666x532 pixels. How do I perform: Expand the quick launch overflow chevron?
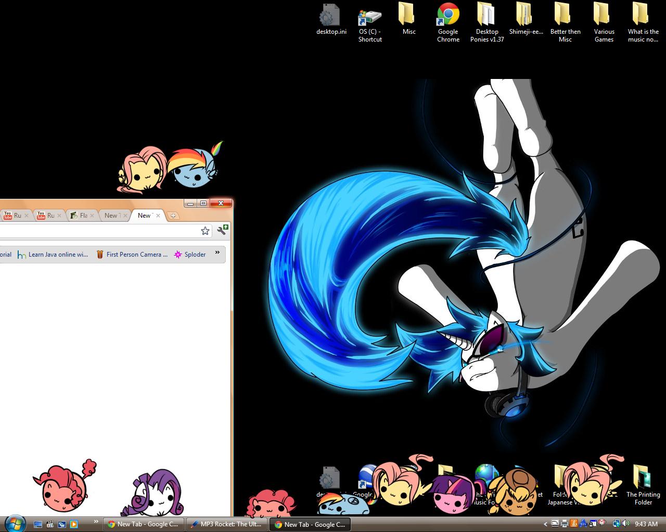[96, 521]
